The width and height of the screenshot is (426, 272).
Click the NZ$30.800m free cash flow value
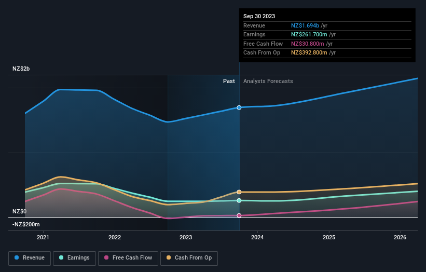tap(308, 44)
